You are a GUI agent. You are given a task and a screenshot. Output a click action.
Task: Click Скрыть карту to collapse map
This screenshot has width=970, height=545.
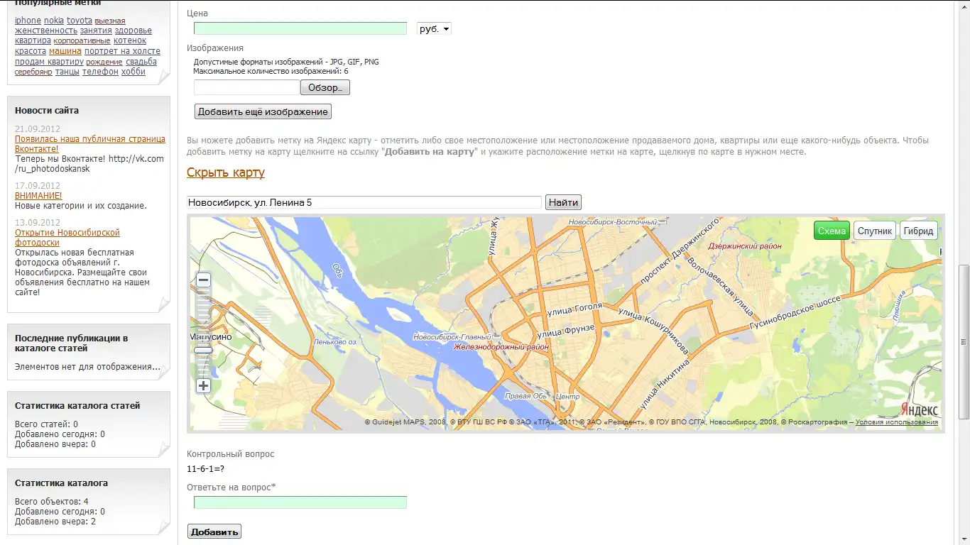tap(225, 172)
